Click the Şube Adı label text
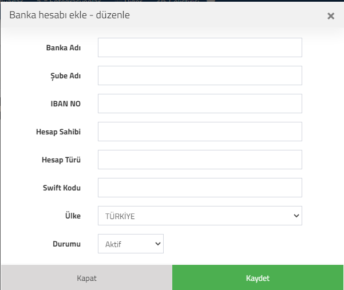 [66, 76]
